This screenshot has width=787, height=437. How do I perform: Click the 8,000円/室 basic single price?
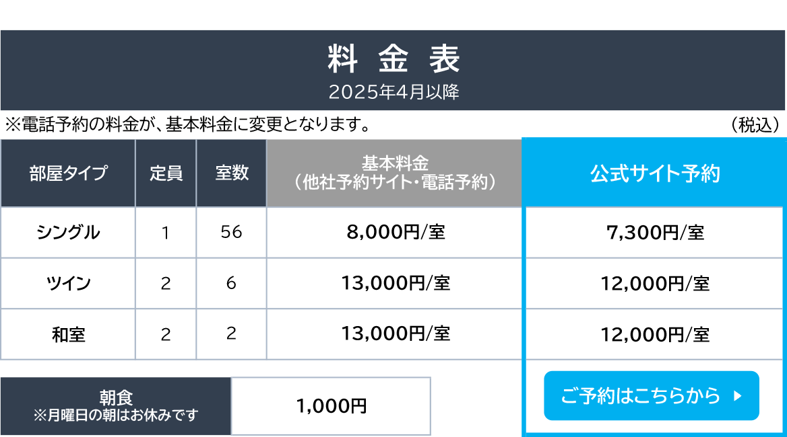pyautogui.click(x=394, y=233)
